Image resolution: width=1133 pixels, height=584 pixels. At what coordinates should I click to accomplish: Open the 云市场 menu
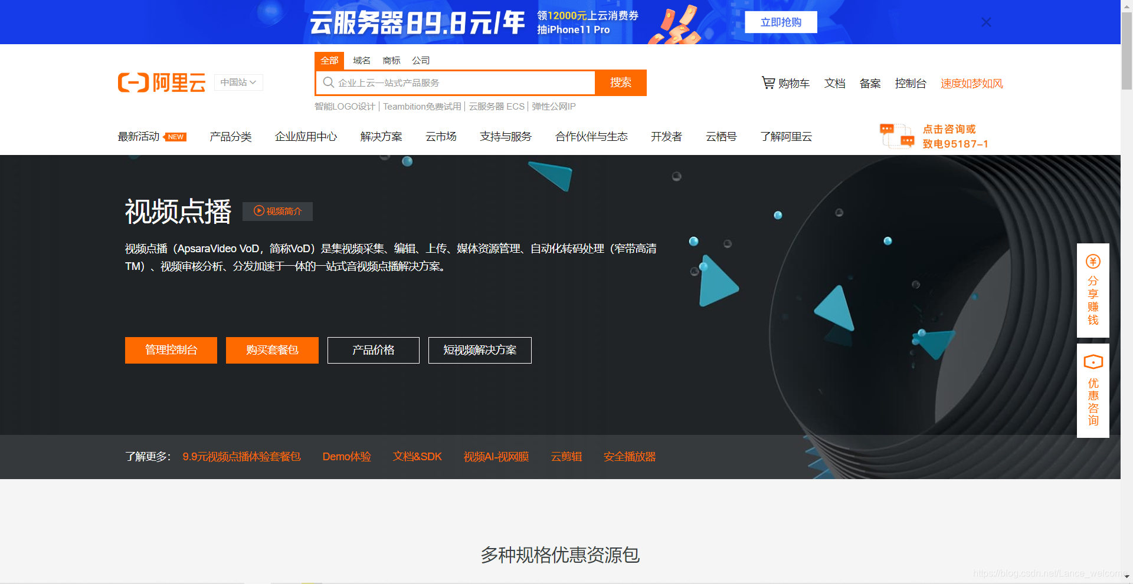pyautogui.click(x=441, y=137)
